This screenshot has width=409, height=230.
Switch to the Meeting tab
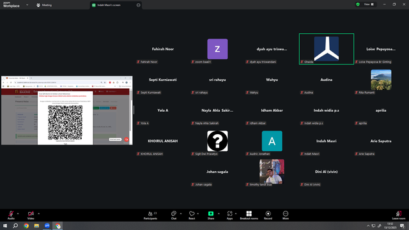click(44, 5)
